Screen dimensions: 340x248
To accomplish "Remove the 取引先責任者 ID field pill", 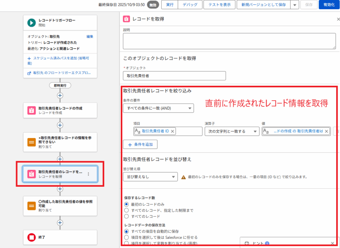I will tap(173, 131).
